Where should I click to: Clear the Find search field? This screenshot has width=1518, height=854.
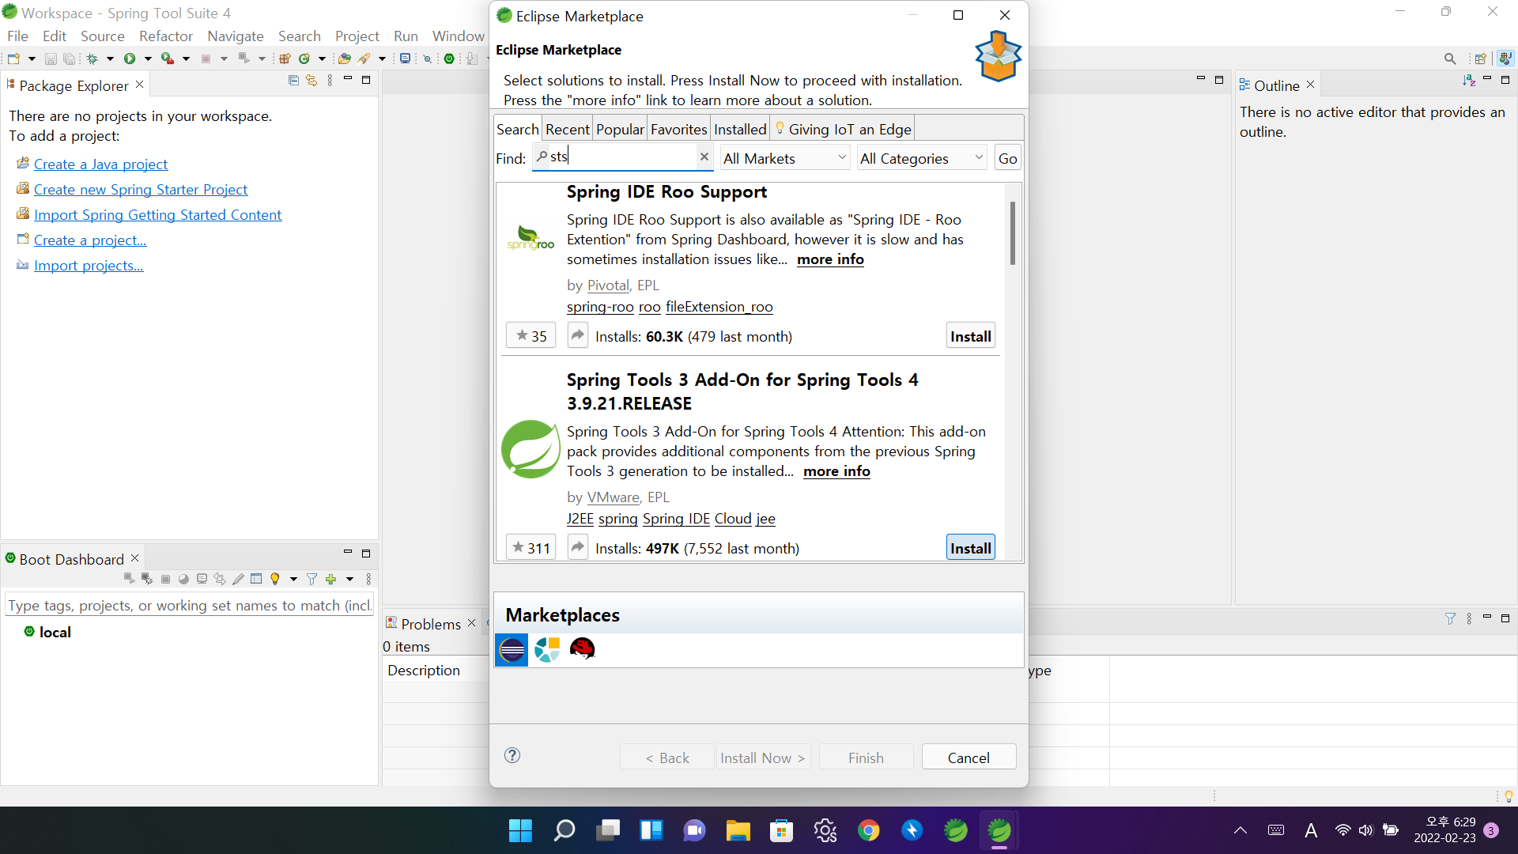pyautogui.click(x=704, y=157)
